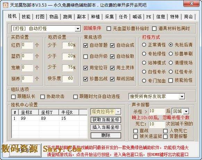The height and width of the screenshot is (160, 202).
Task: Choose 白怪专杀 mode
Action: (x=144, y=72)
